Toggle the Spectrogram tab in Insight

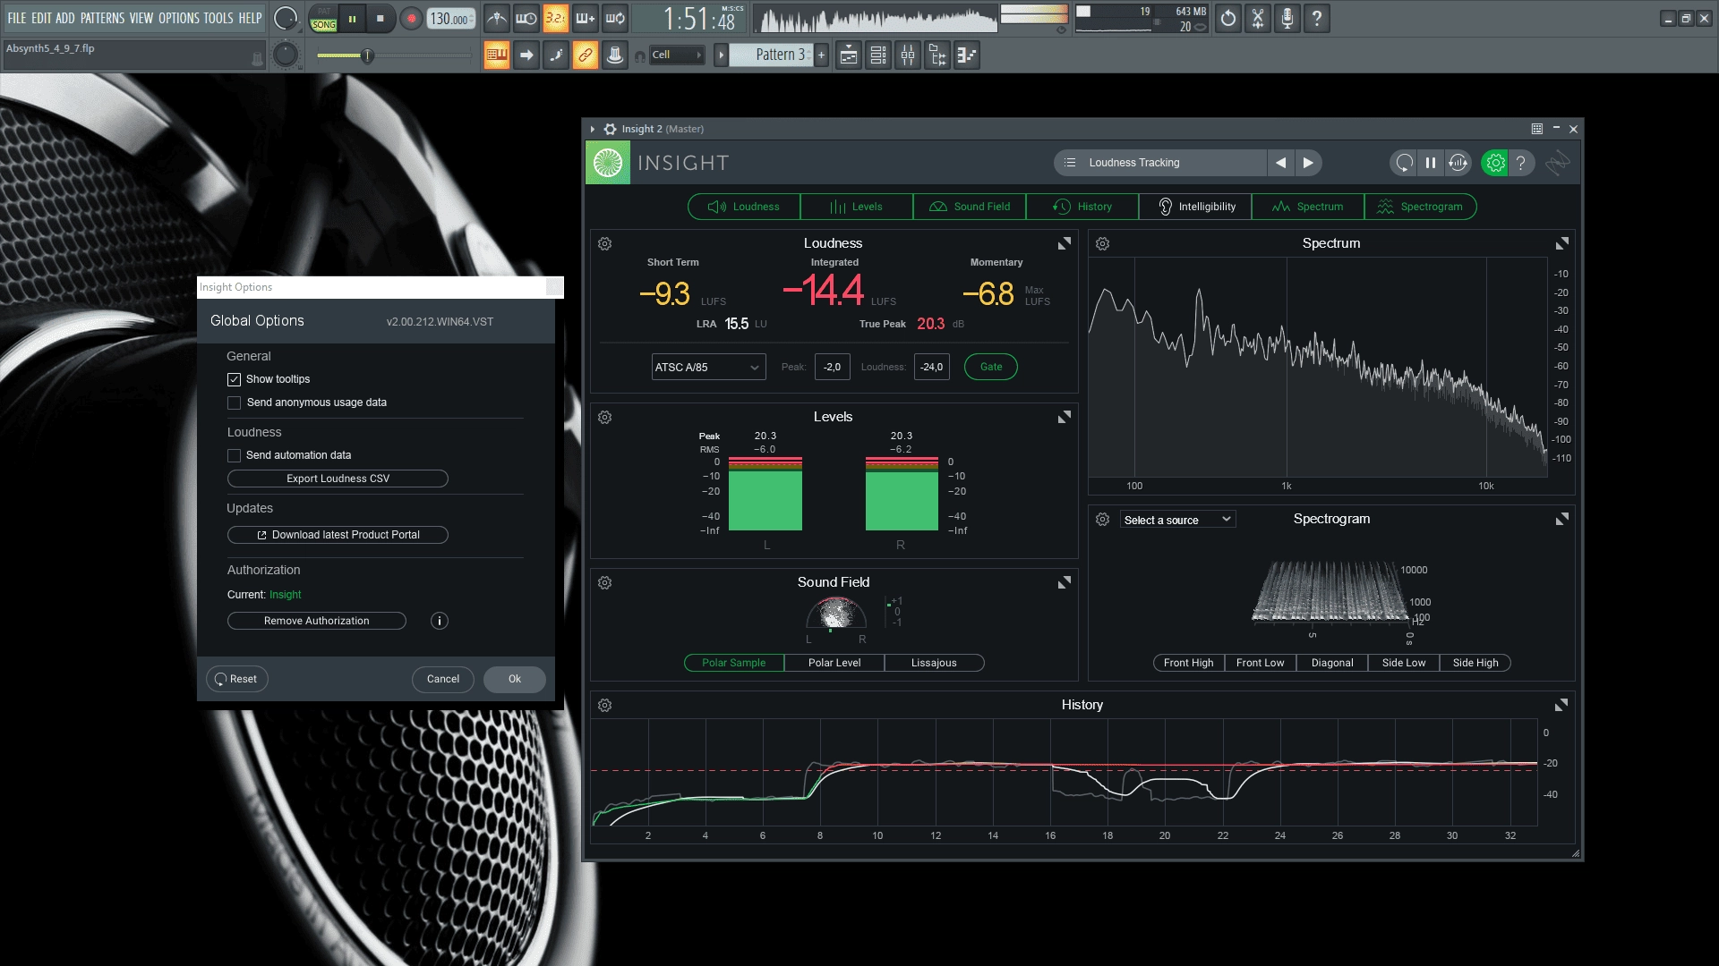click(1421, 207)
